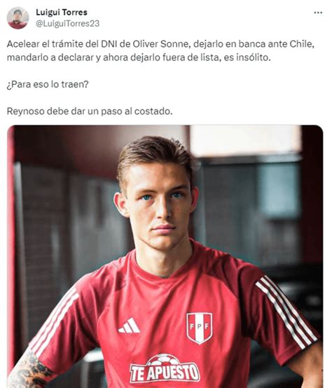
Task: Open the @LuiguiTorres23 handle link
Action: click(x=67, y=24)
